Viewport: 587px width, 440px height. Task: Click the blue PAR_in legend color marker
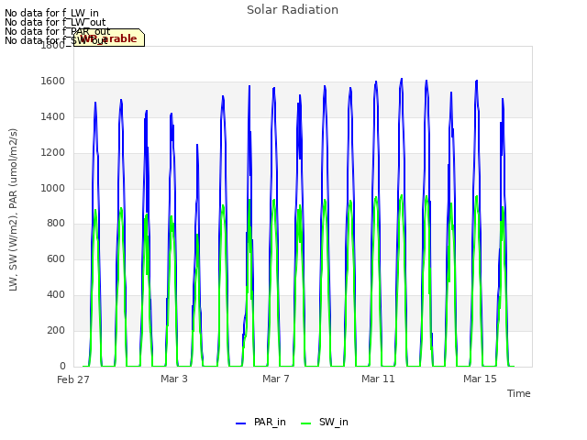[x=240, y=423]
